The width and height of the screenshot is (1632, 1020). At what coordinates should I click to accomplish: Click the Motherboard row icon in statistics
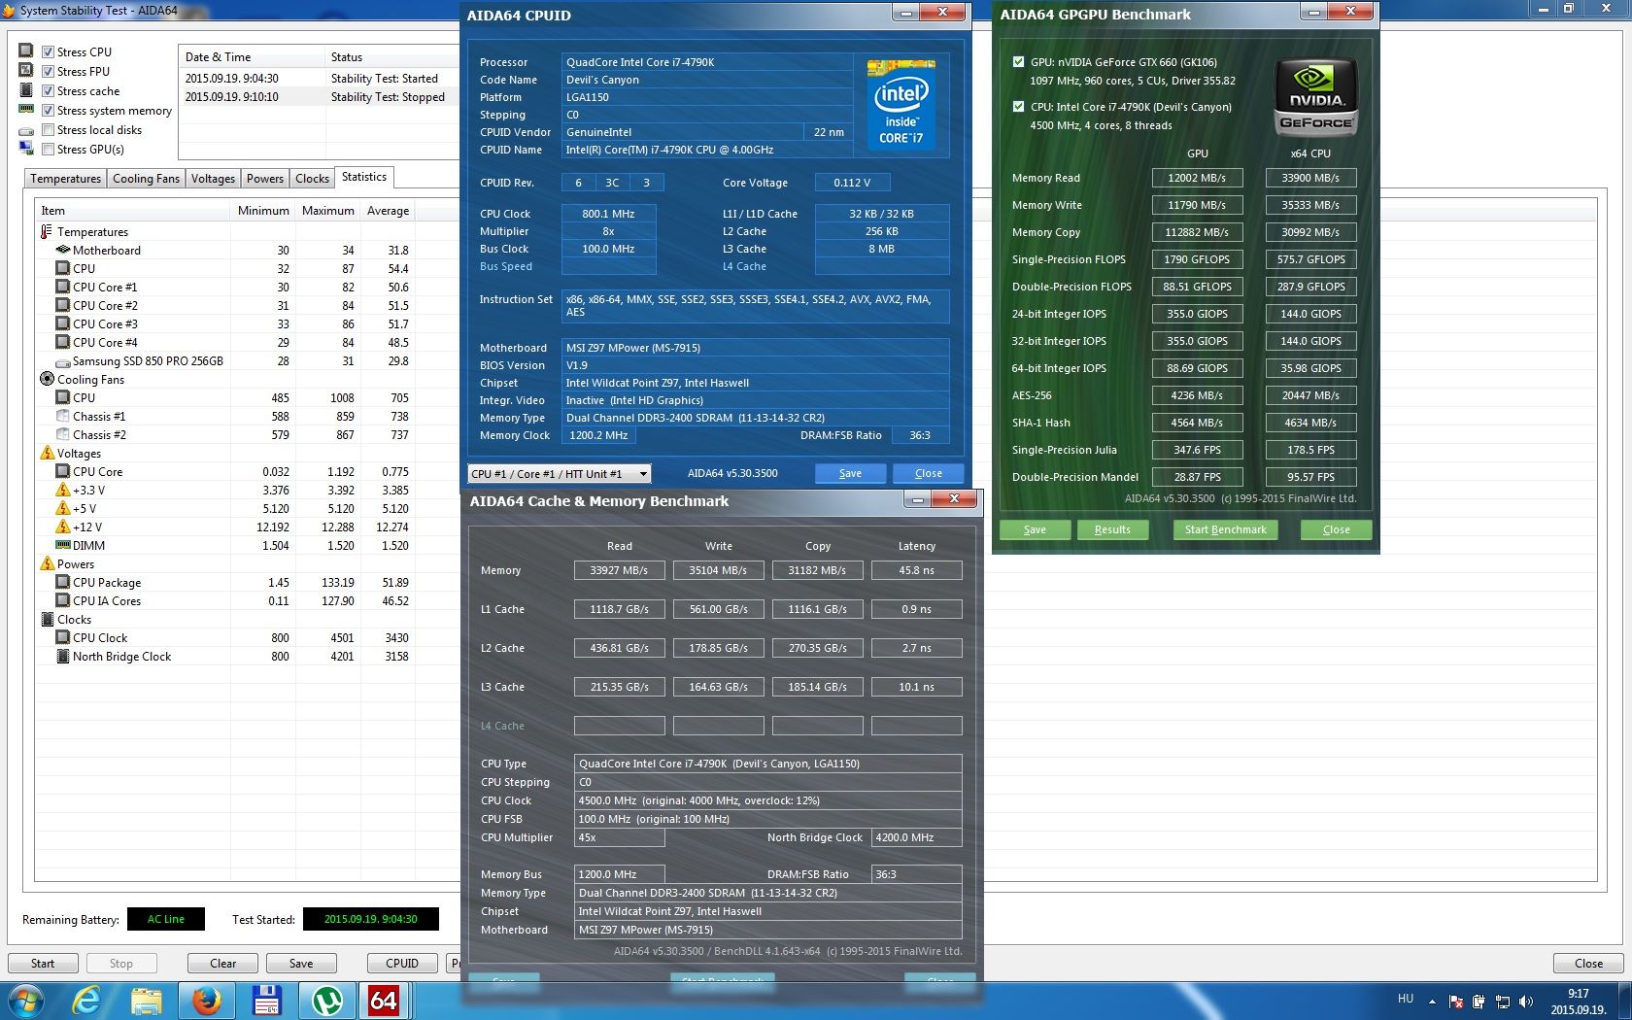click(x=63, y=250)
